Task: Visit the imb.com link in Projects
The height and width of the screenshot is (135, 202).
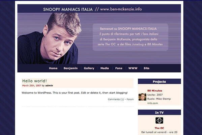Action: click(153, 103)
